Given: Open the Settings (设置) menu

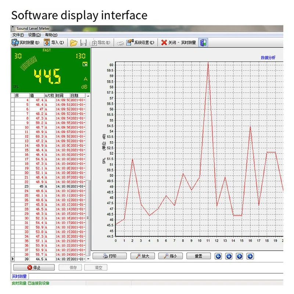Looking at the screenshot, I should pyautogui.click(x=35, y=35).
